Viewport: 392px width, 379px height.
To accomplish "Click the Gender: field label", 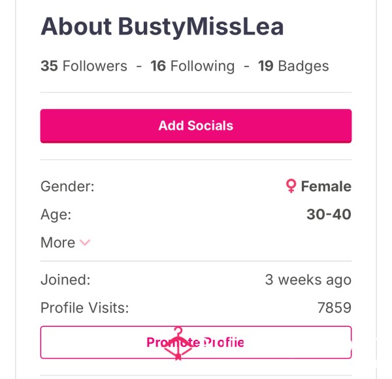I will coord(67,187).
